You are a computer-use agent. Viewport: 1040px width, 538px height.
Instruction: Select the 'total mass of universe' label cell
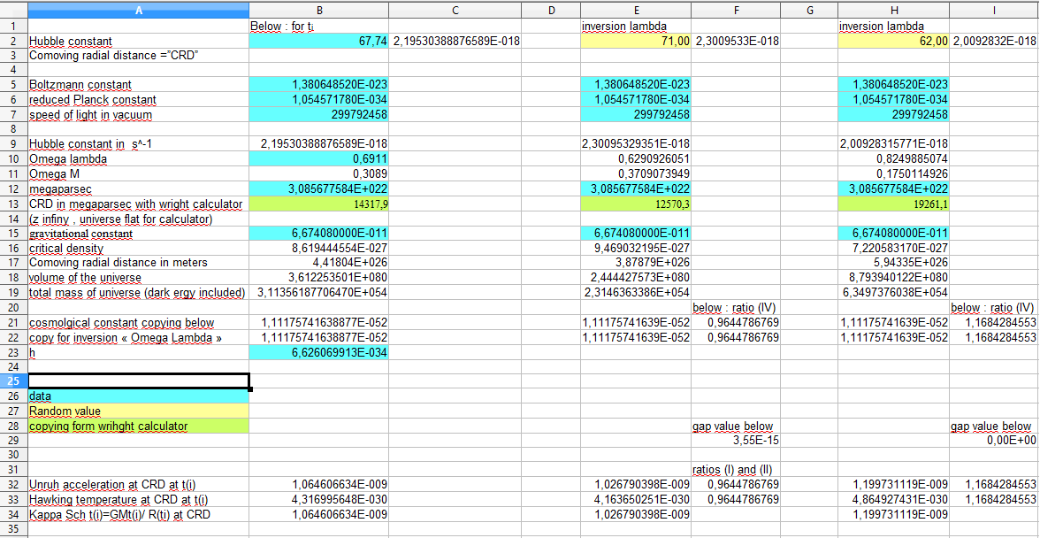[138, 293]
